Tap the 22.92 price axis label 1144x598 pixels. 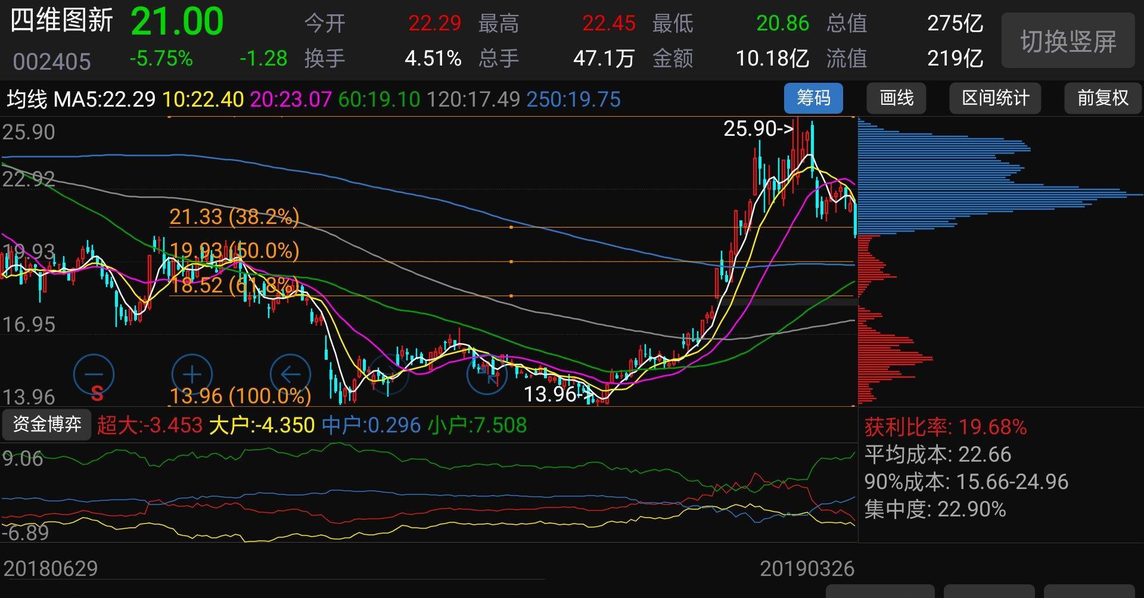(29, 179)
